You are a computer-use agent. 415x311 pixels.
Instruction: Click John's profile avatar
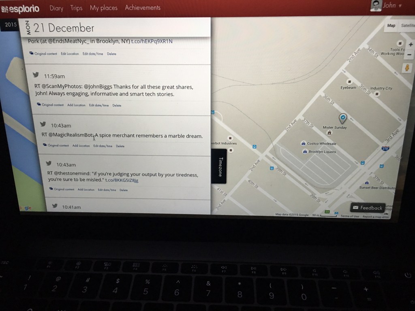[x=376, y=6]
